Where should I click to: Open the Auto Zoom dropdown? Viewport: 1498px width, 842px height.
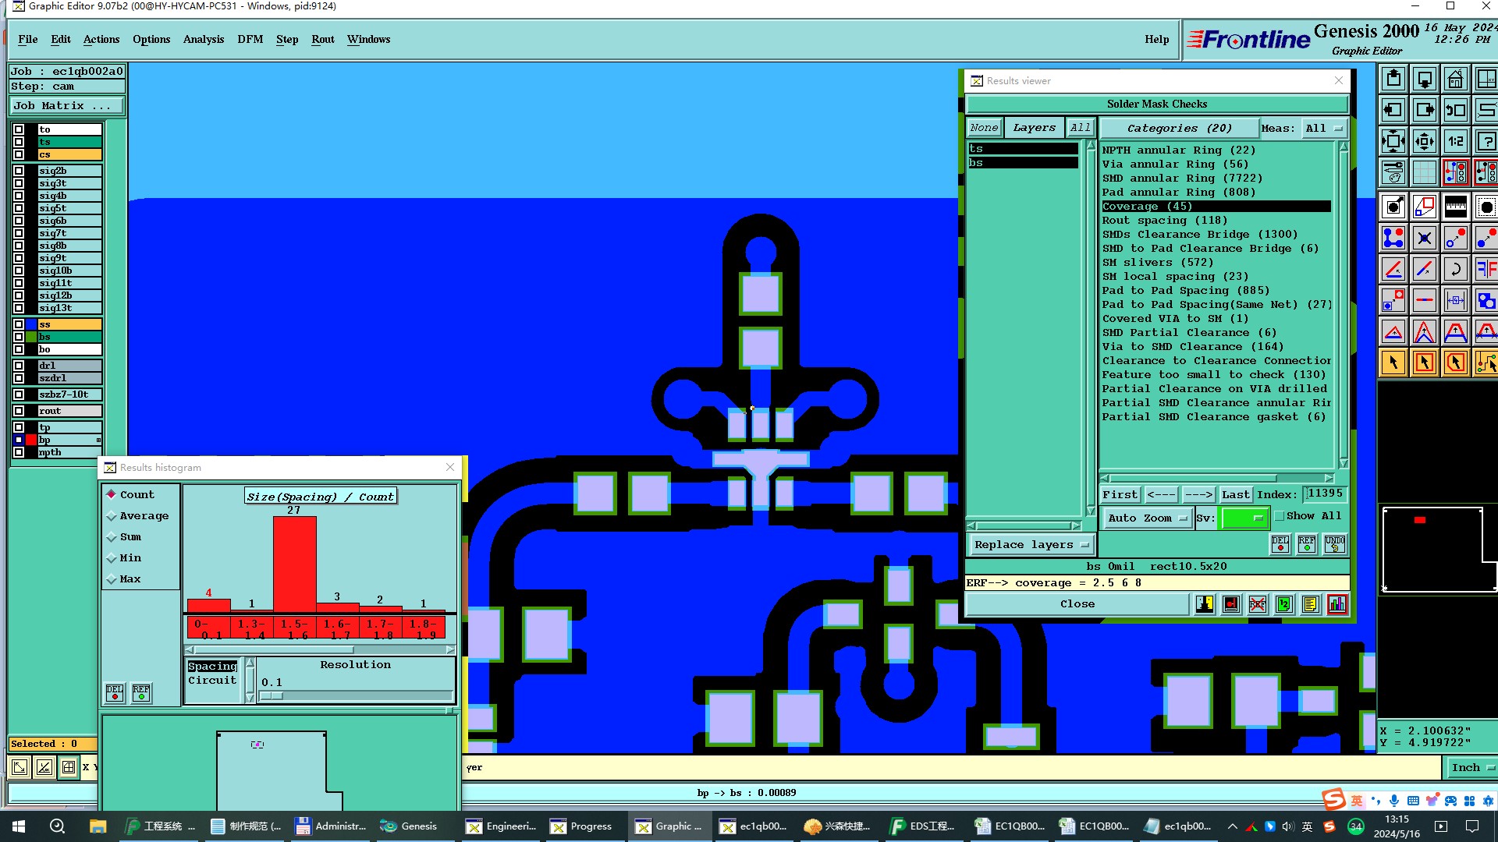1147,518
